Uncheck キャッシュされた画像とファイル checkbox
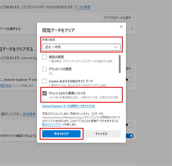This screenshot has width=172, height=166. [x=45, y=93]
